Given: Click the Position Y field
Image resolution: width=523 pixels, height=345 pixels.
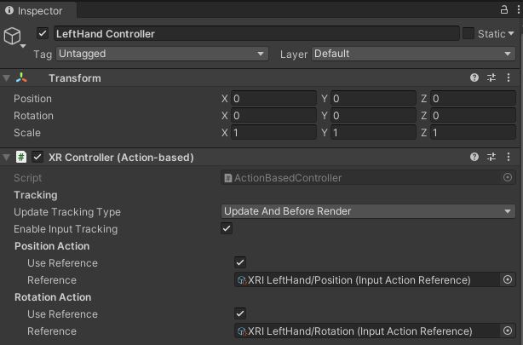Looking at the screenshot, I should (x=373, y=99).
